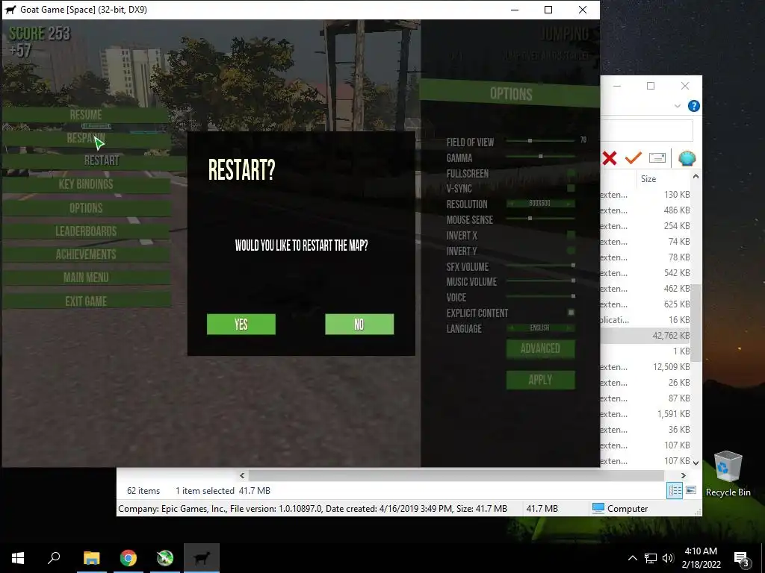Image resolution: width=765 pixels, height=573 pixels.
Task: Open the Resolution 800x600 selector
Action: click(540, 203)
